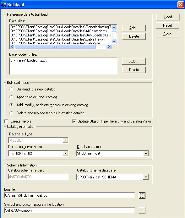Uncheck Update Object Type Hierarchy and Catalog Views
Viewport: 185px width, 218px height.
pyautogui.click(x=74, y=121)
